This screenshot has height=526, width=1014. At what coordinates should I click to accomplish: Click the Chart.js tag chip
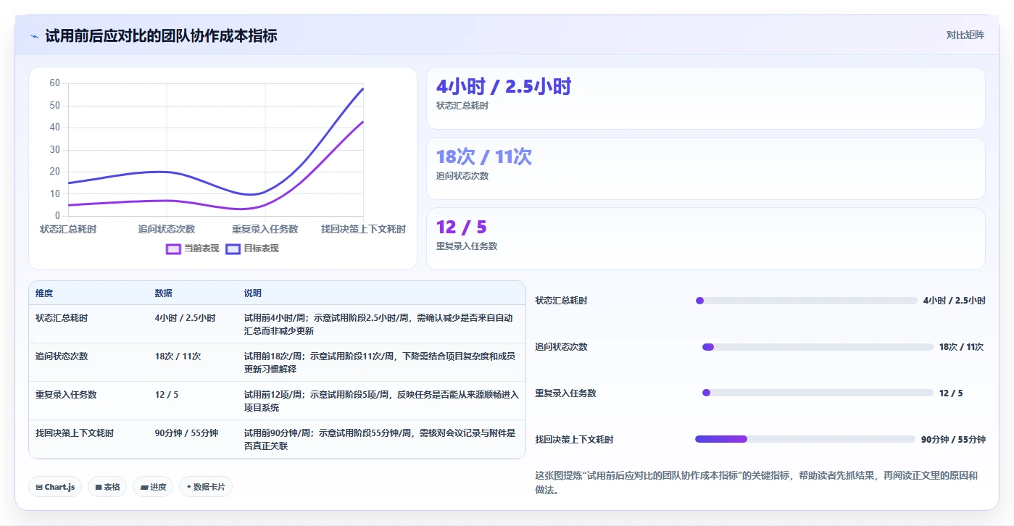click(56, 487)
